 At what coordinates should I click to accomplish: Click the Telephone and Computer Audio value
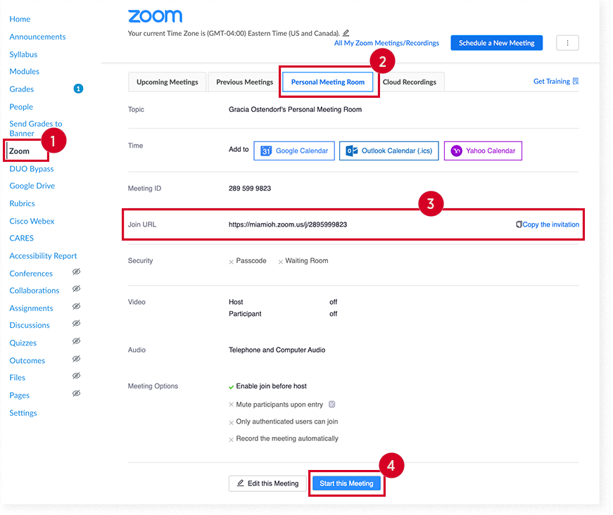(x=277, y=350)
